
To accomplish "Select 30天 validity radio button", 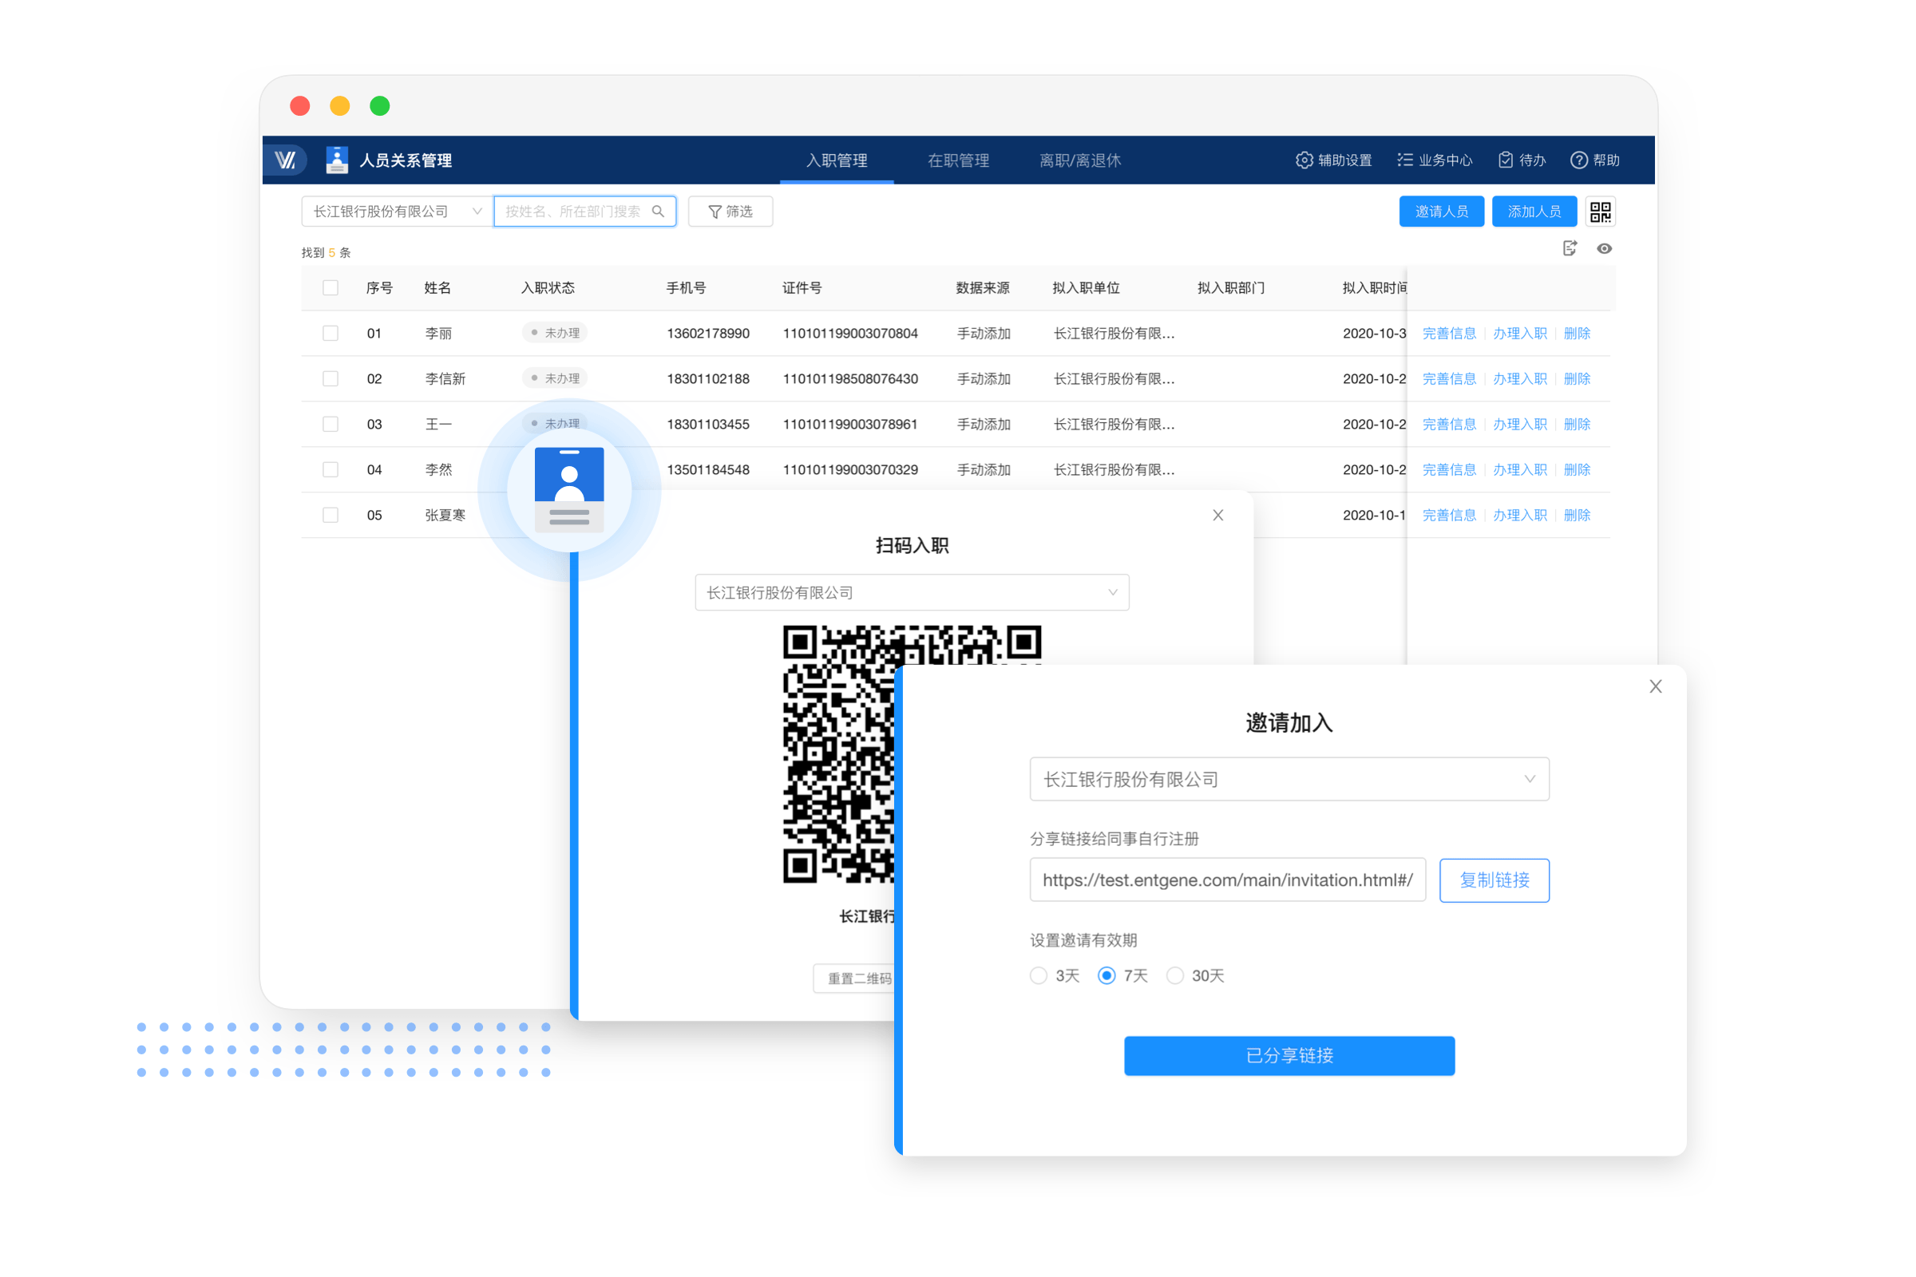I will 1174,975.
